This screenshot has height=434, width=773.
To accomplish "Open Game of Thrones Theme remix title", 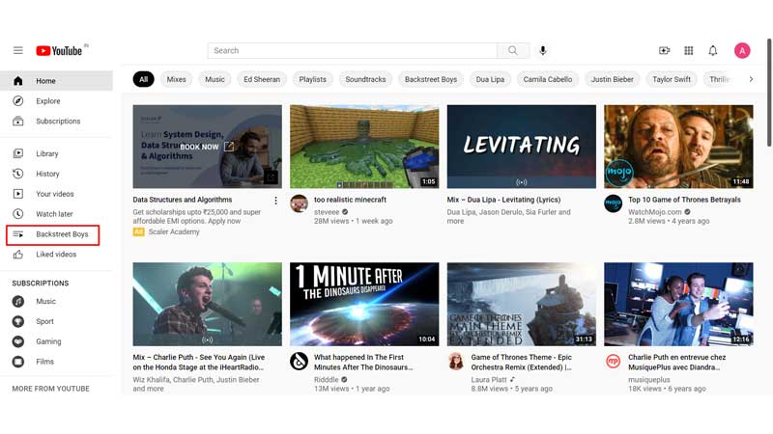I will (521, 363).
